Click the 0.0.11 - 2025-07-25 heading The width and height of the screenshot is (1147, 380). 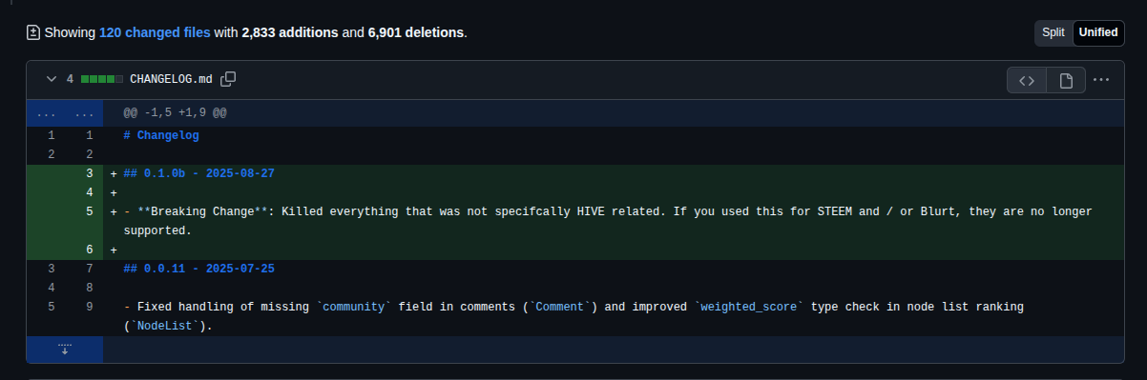tap(199, 269)
